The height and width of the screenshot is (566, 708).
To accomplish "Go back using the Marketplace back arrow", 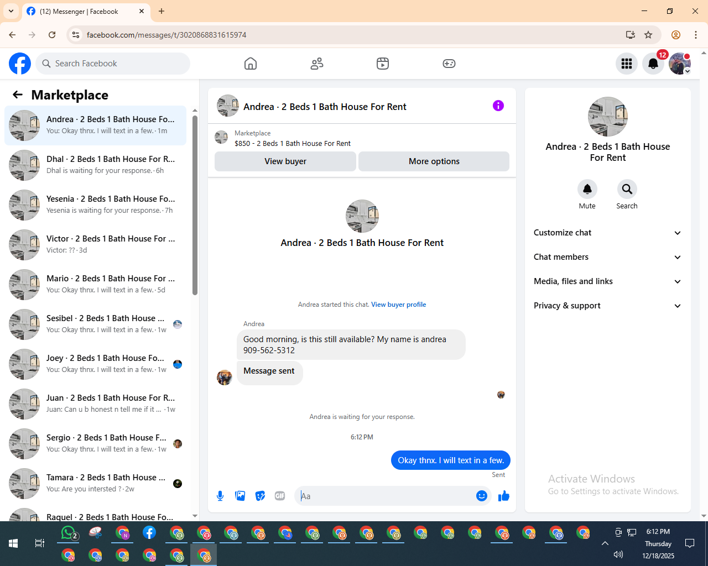I will tap(18, 95).
